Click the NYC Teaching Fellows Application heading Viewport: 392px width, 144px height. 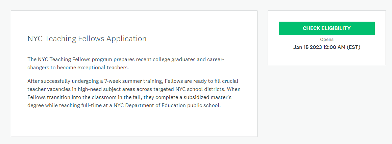(87, 39)
